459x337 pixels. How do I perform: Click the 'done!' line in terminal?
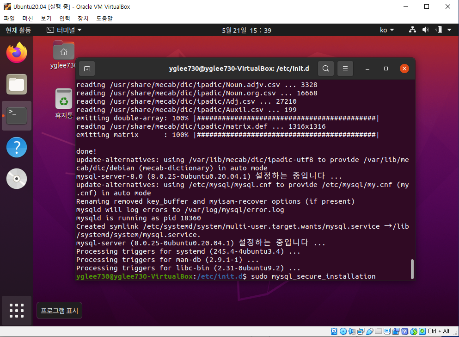tap(86, 151)
